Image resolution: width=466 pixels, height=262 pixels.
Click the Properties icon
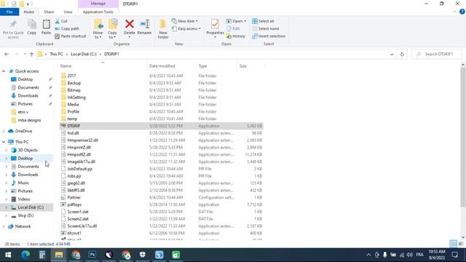(215, 24)
